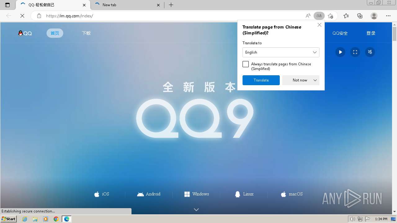Click the QQ penguin logo
Screen dimensions: 397x223
[x=25, y=33]
